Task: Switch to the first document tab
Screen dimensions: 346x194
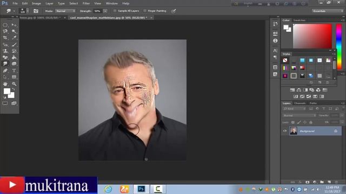Action: [40, 18]
